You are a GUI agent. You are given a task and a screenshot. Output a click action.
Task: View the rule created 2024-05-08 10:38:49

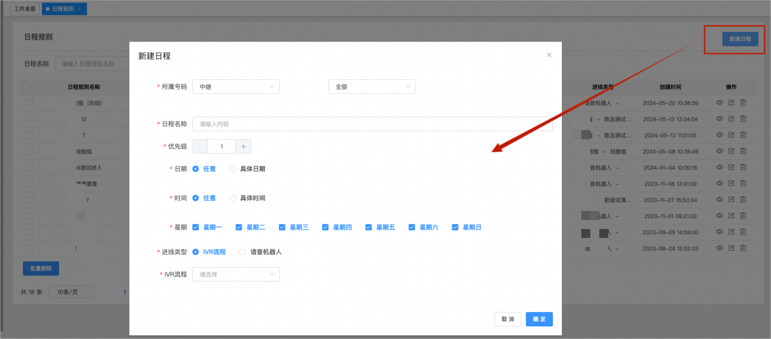tap(719, 151)
